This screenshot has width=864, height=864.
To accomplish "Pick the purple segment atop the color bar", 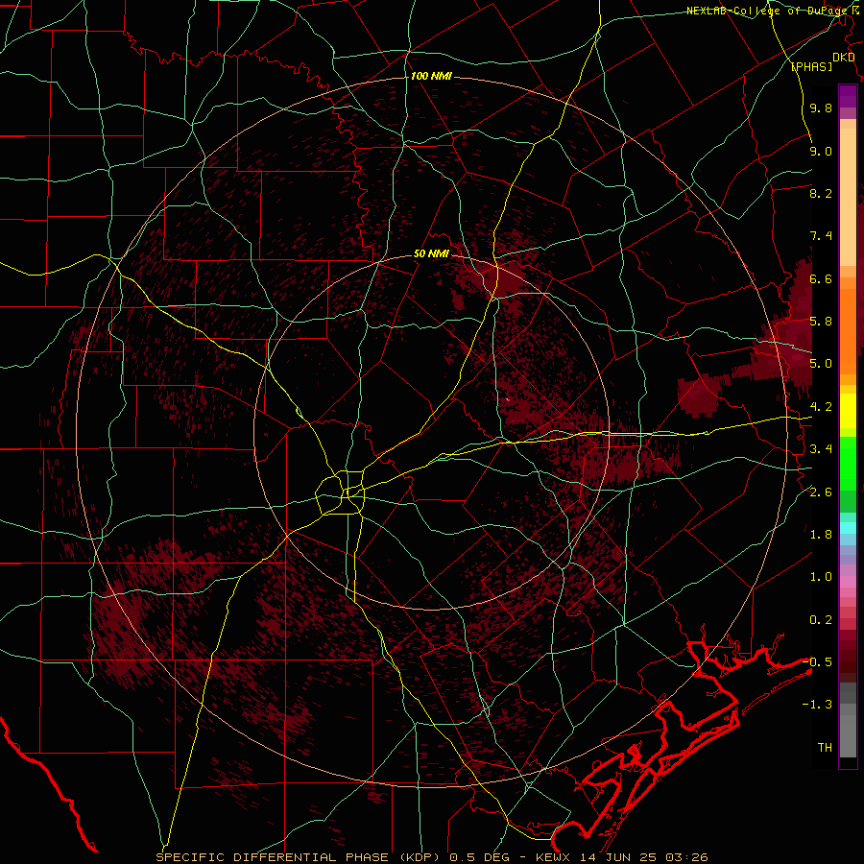I will coord(848,96).
